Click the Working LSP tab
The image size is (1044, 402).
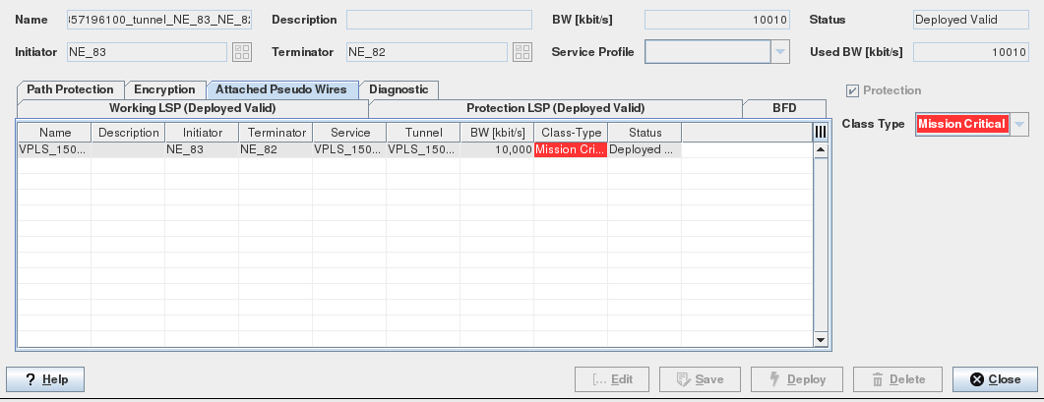[192, 108]
